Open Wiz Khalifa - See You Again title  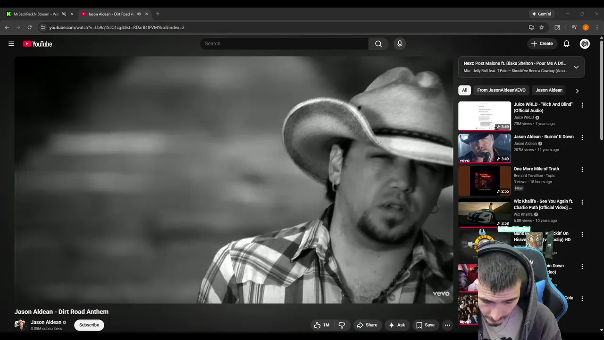click(x=543, y=204)
